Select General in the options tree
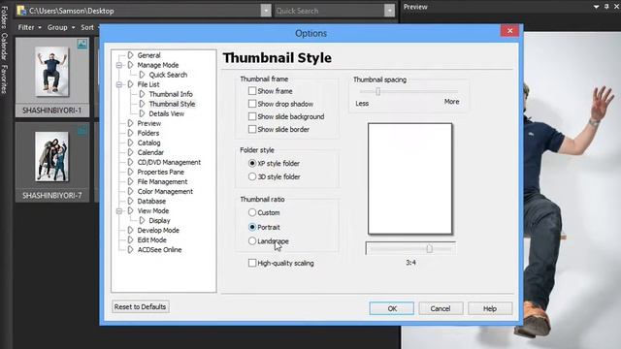621x349 pixels. tap(148, 55)
